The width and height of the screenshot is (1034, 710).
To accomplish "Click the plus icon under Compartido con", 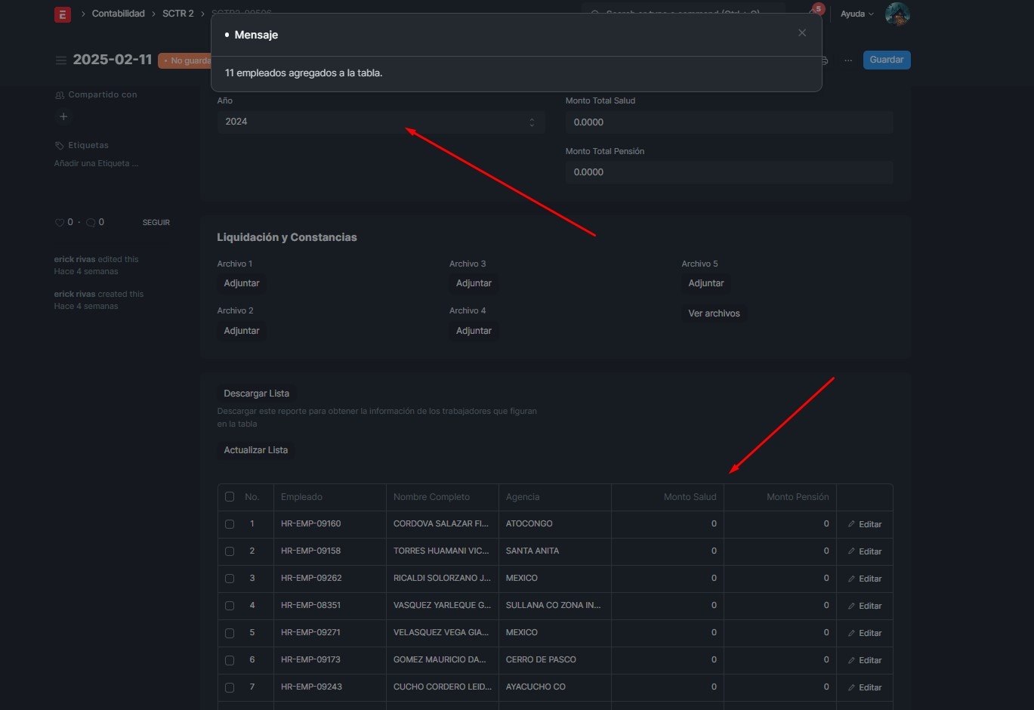I will (63, 117).
